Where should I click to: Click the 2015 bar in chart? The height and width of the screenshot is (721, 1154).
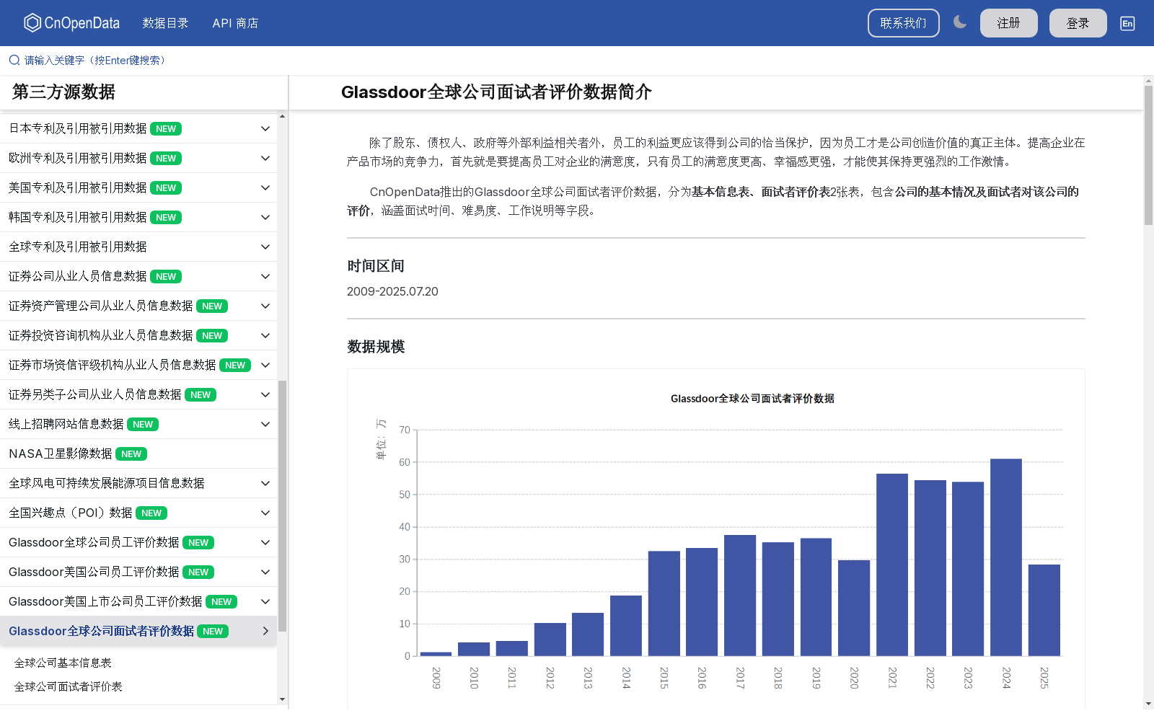664,603
